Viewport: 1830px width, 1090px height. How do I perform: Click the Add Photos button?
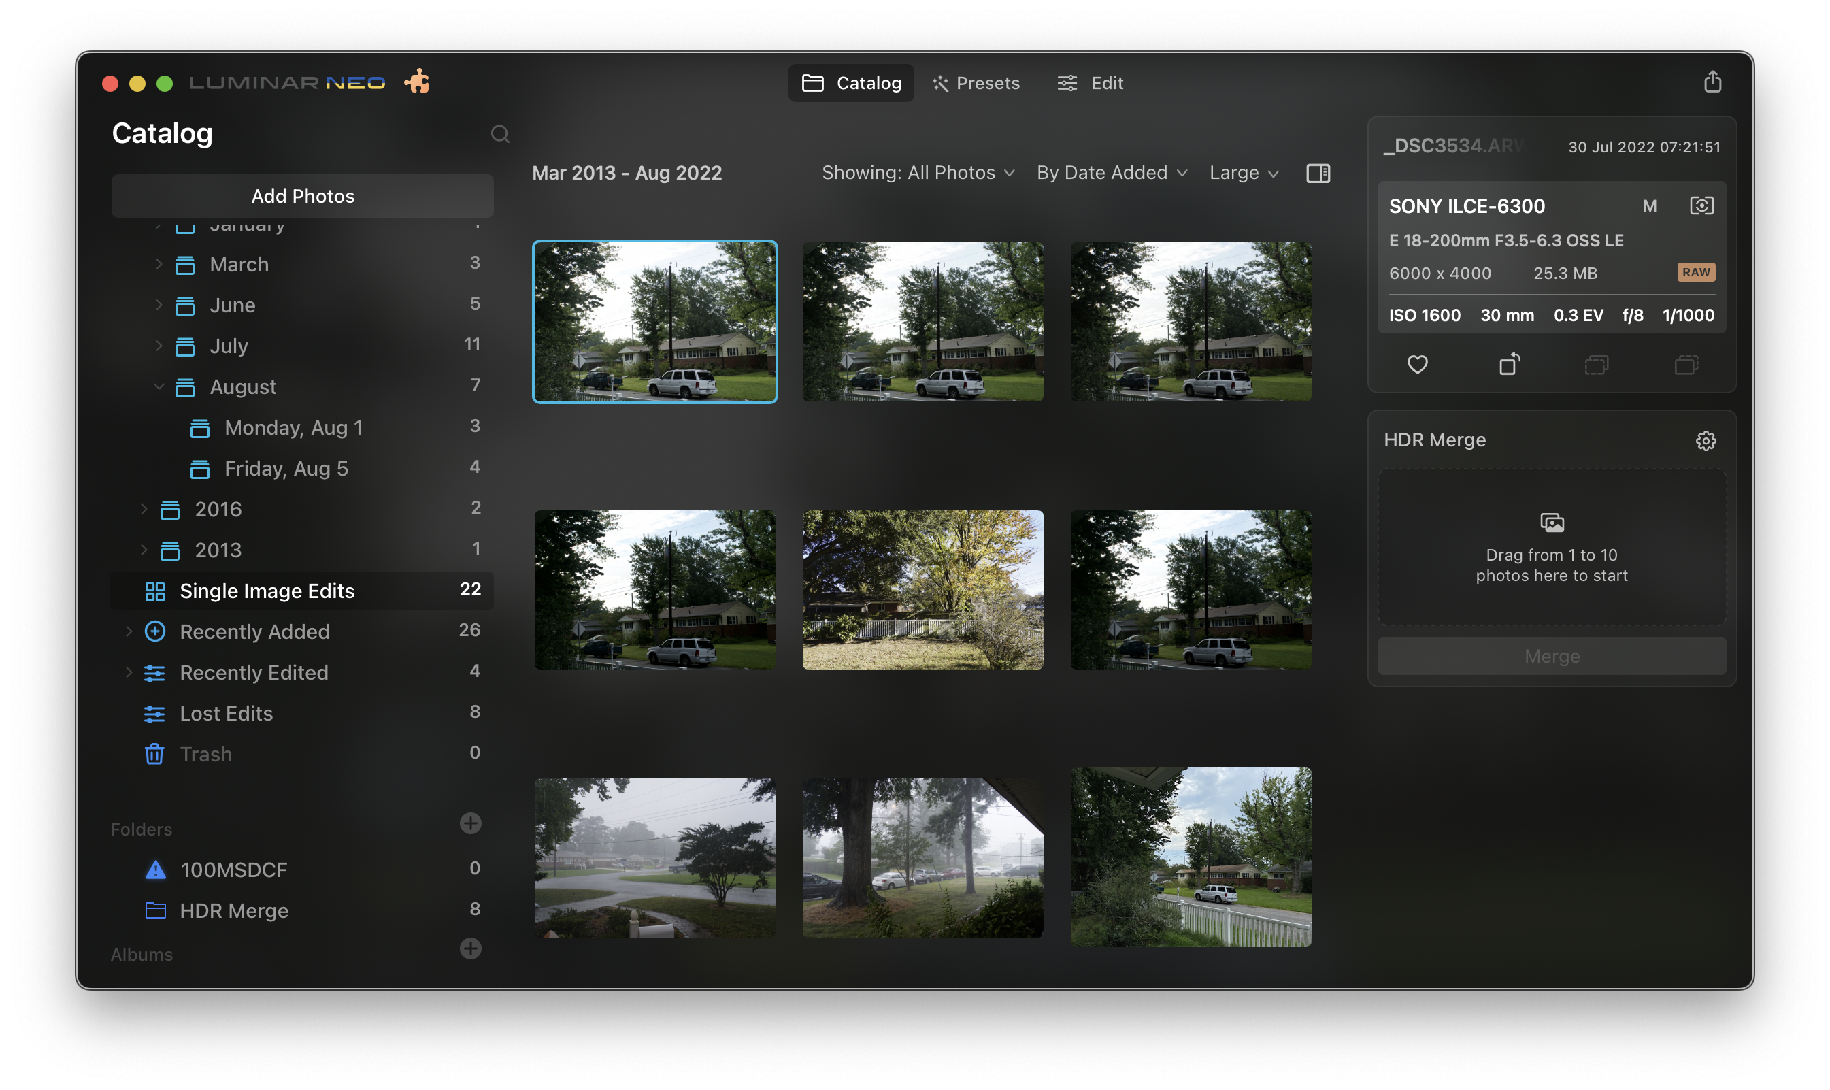pos(303,196)
